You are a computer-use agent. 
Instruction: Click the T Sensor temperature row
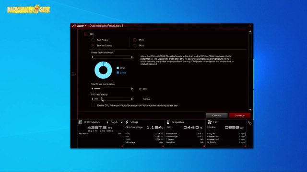185,140
